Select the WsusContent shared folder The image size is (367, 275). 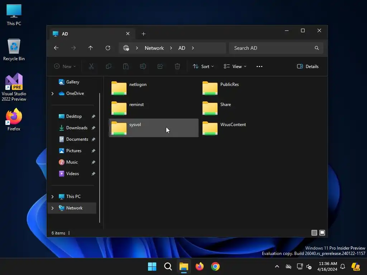tap(244, 128)
